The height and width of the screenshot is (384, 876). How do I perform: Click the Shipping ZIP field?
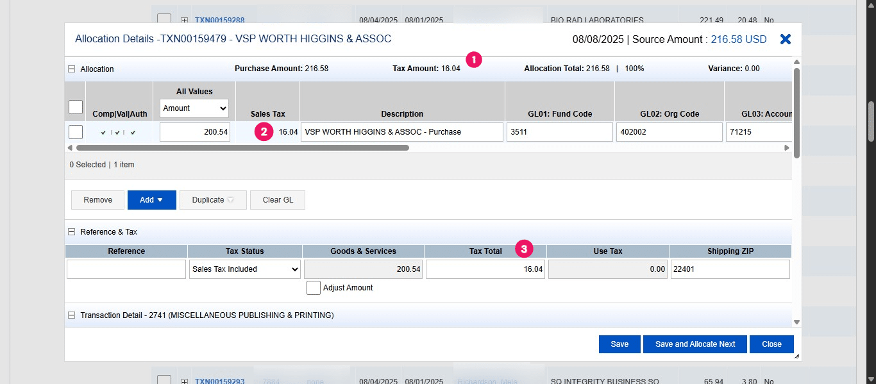730,269
